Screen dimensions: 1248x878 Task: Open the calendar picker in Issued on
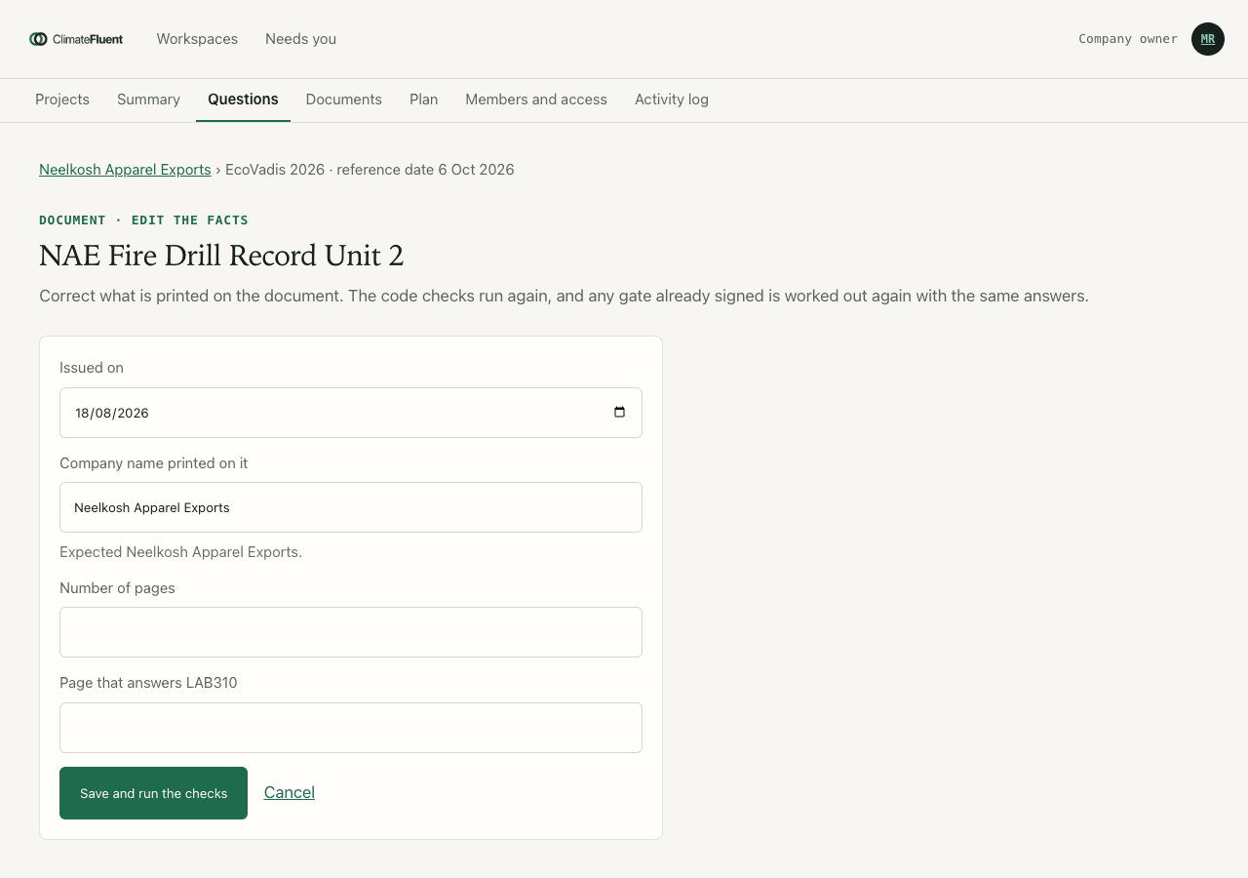[x=619, y=413]
